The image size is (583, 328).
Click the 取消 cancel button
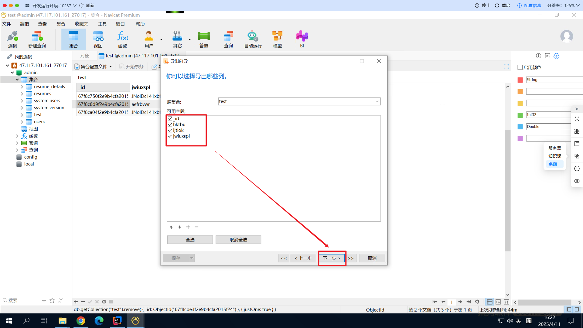[372, 258]
